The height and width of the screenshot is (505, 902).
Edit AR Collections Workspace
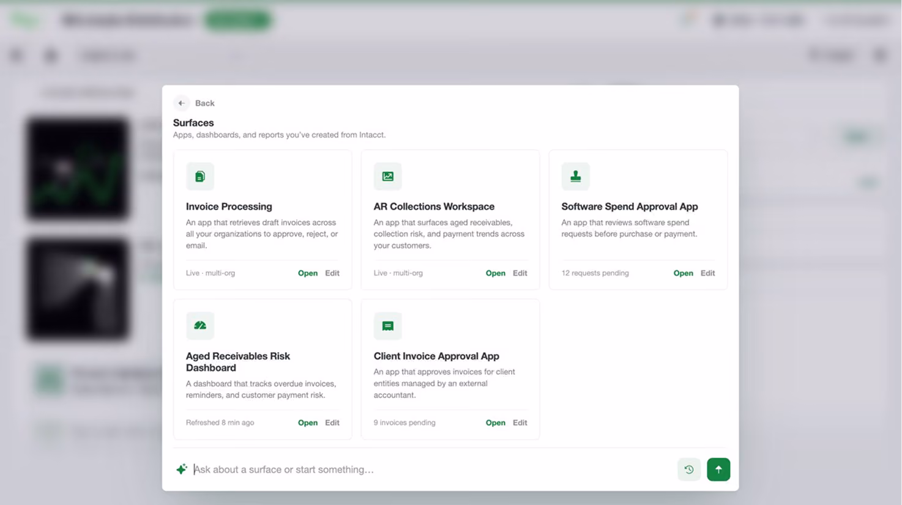point(520,273)
